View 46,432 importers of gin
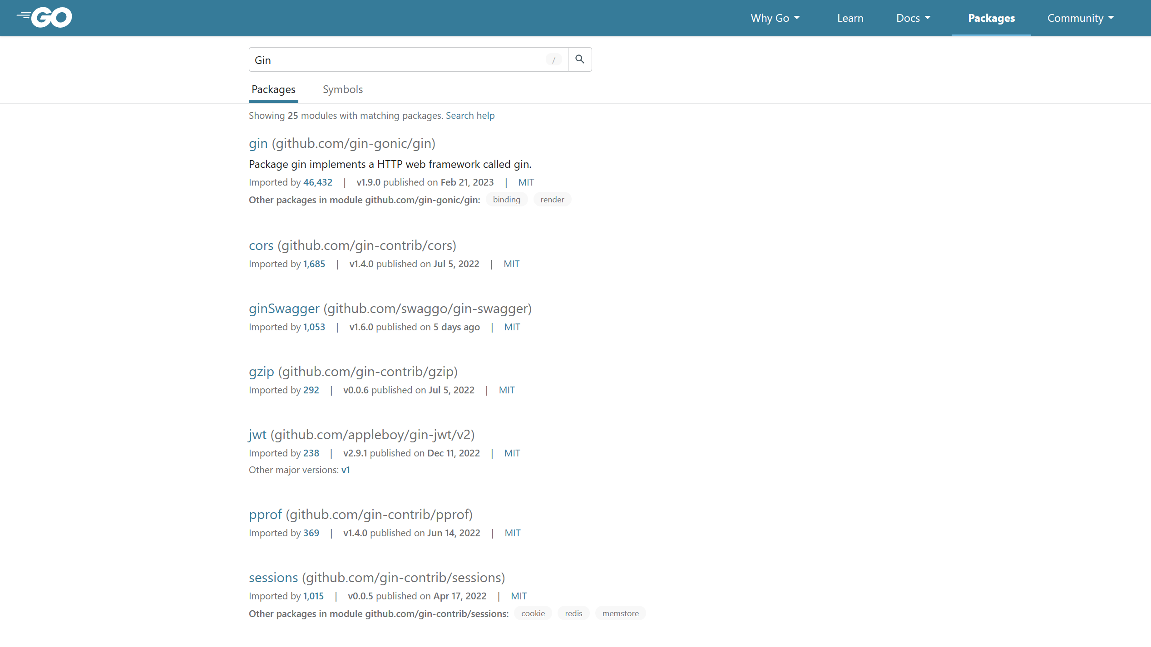 click(317, 182)
